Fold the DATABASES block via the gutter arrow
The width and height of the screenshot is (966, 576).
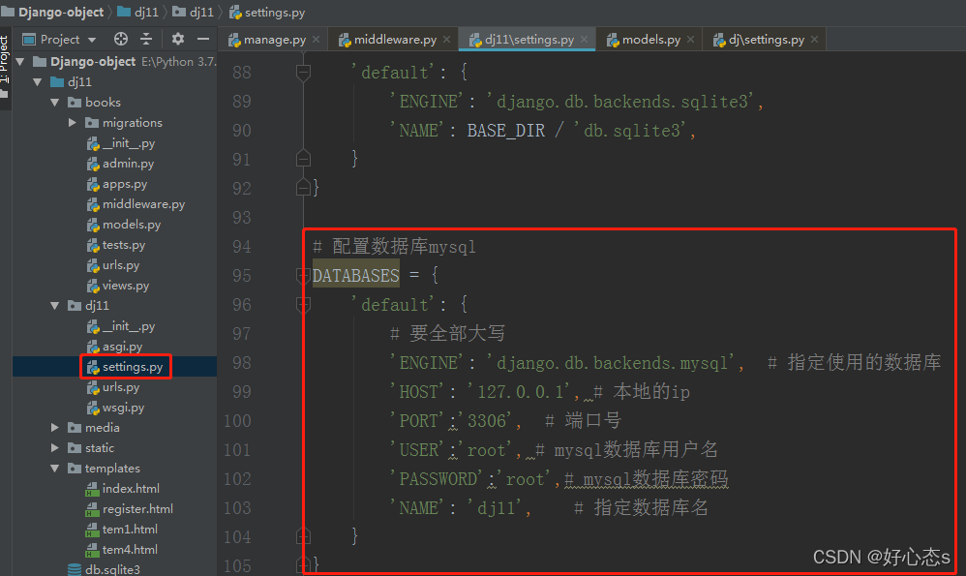303,276
